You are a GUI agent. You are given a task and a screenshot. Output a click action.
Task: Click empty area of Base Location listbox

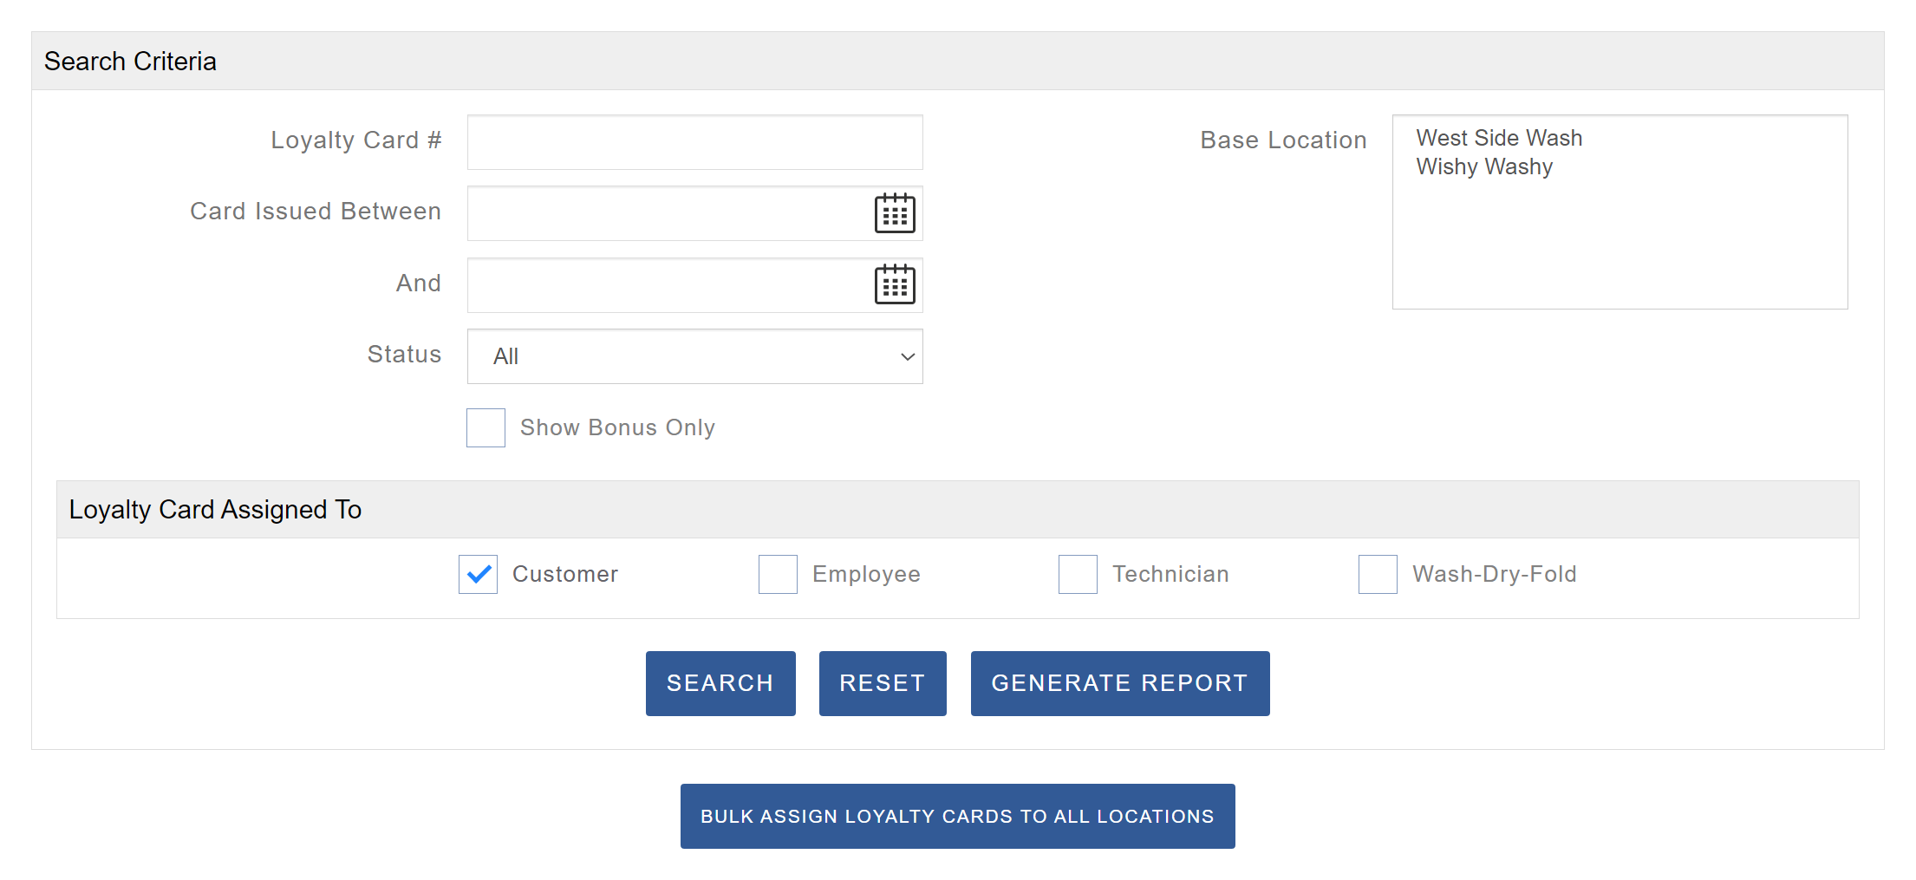[1619, 251]
